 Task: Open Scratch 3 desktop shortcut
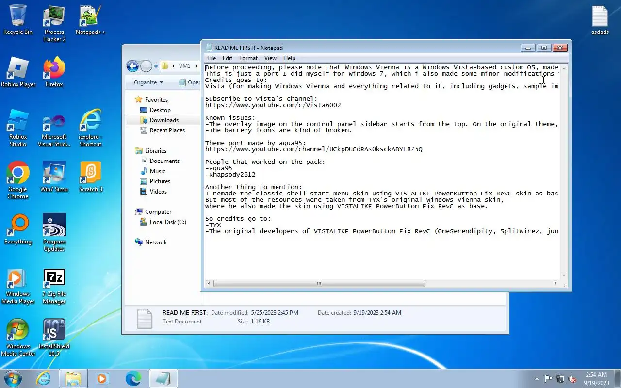pyautogui.click(x=90, y=177)
